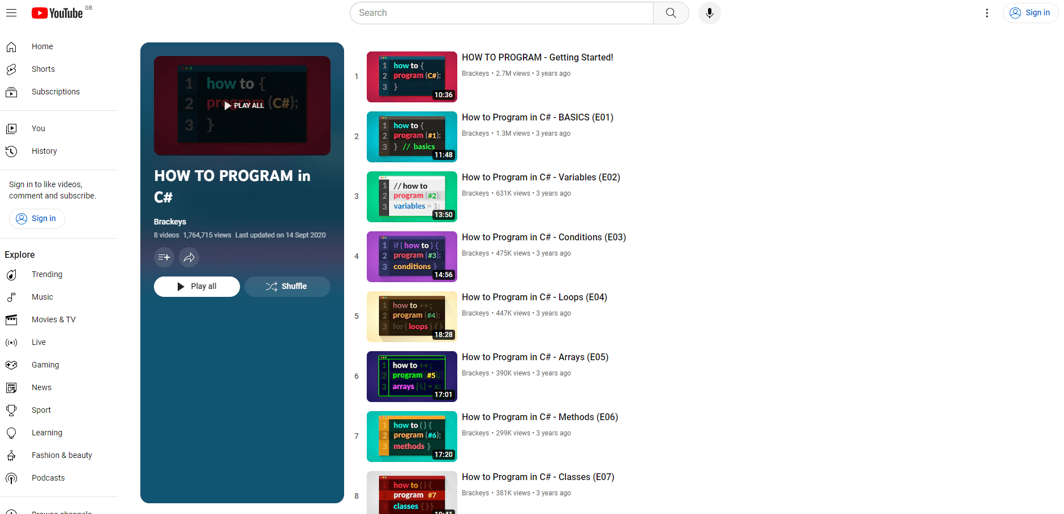Click the PLAY ALL playlist cover image

pos(242,106)
